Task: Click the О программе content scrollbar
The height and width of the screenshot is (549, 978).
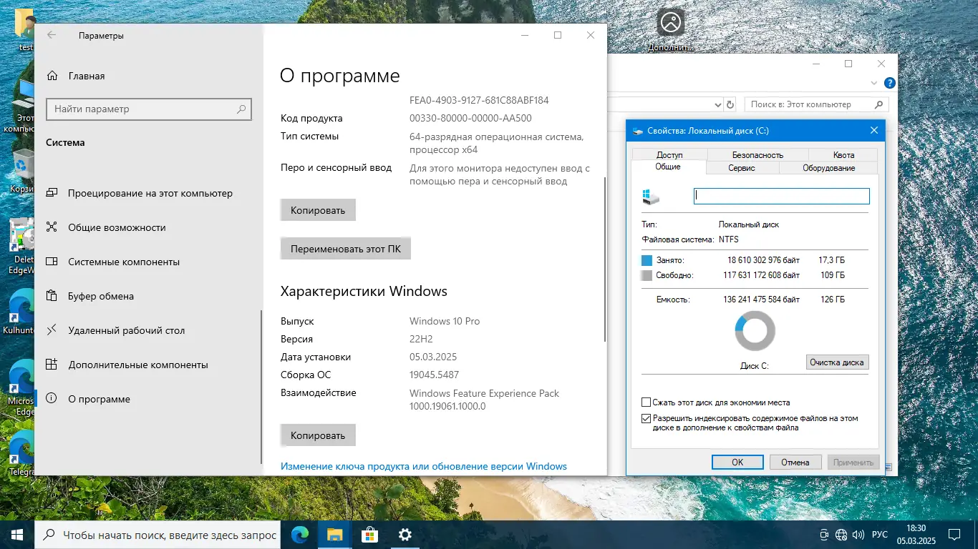Action: point(605,259)
